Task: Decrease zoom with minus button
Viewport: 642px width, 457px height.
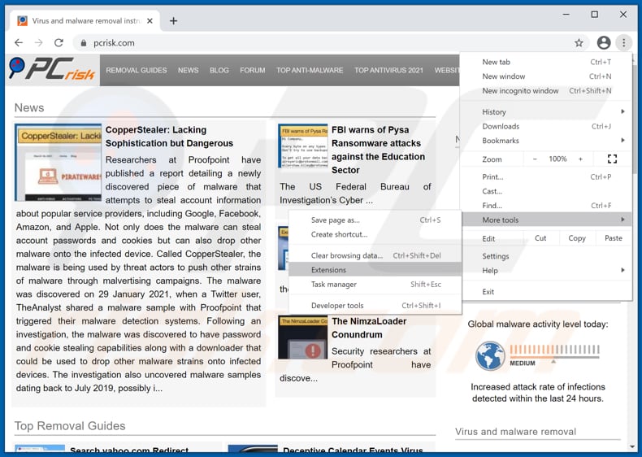Action: tap(535, 159)
